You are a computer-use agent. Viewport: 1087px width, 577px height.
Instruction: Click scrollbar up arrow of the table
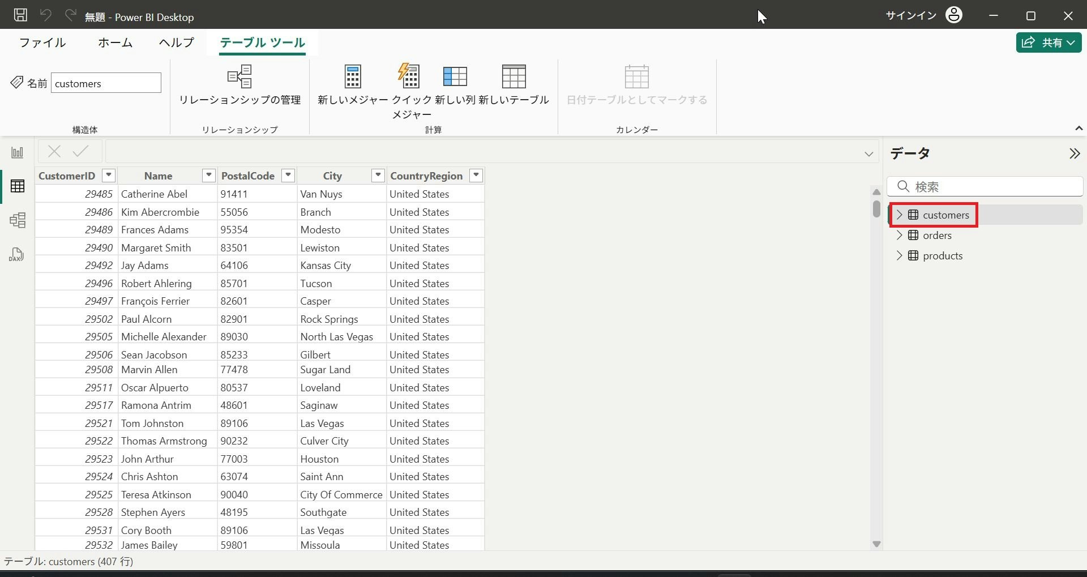tap(876, 192)
